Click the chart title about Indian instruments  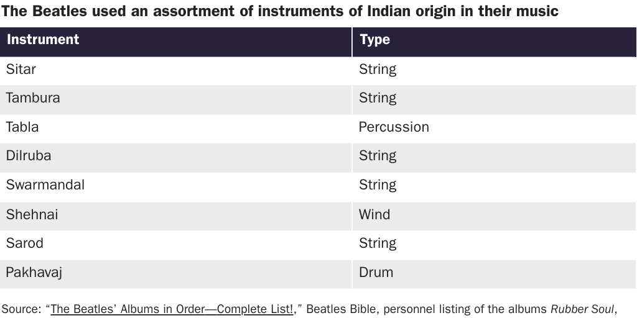280,11
